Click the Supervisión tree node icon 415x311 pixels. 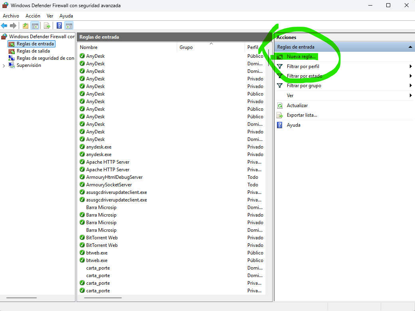[x=12, y=65]
